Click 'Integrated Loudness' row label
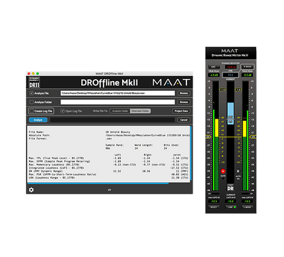The width and height of the screenshot is (284, 257). [56, 168]
